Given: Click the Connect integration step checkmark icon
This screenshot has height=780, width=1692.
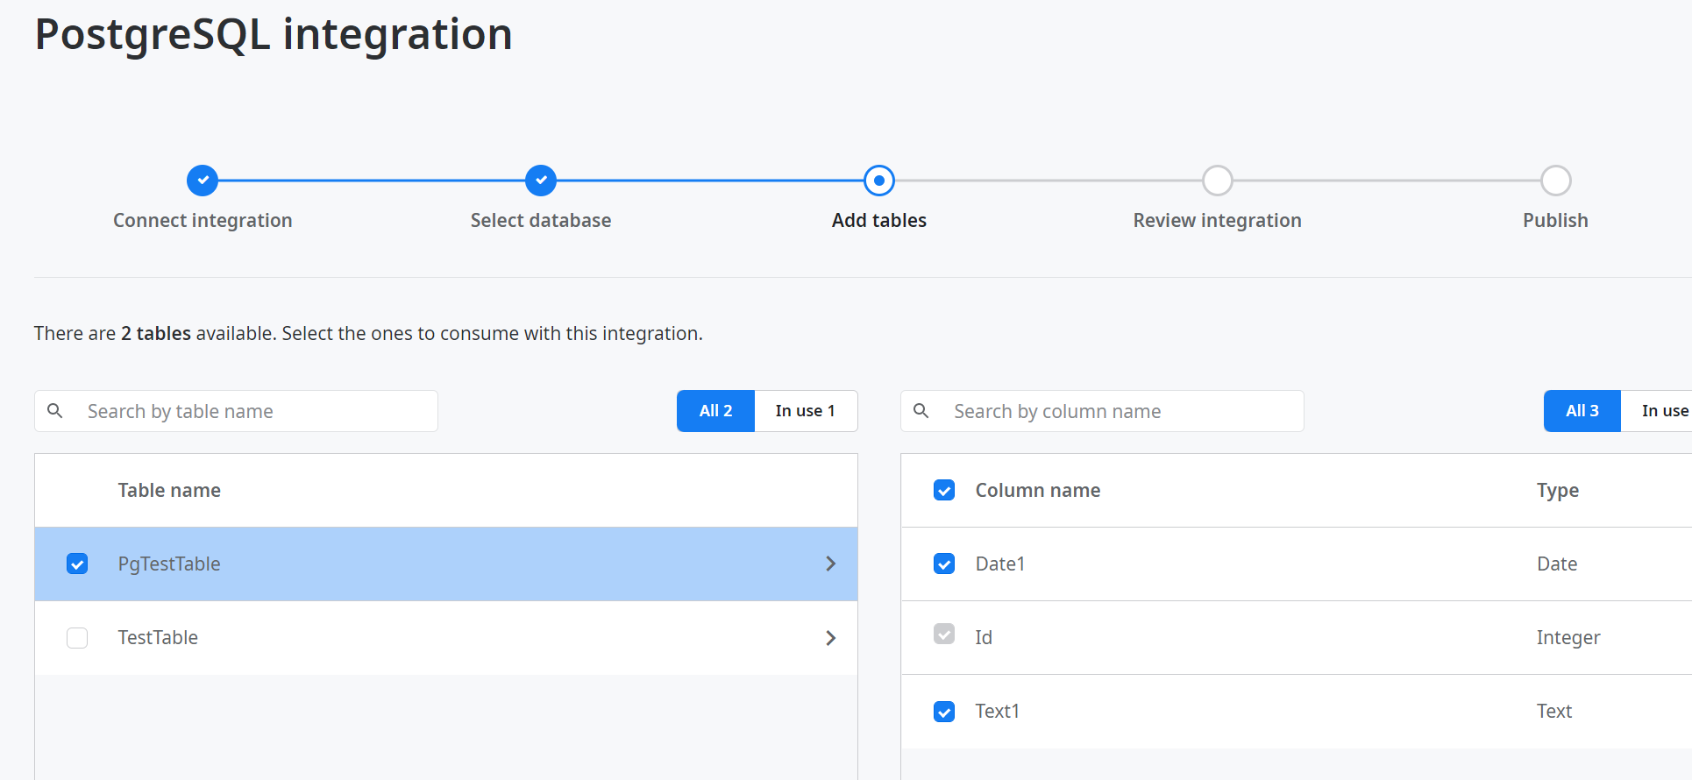Looking at the screenshot, I should (x=203, y=181).
